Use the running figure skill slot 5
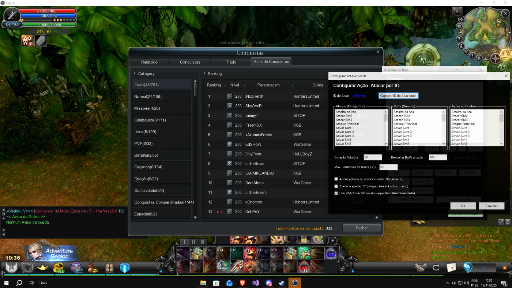 tap(236, 266)
